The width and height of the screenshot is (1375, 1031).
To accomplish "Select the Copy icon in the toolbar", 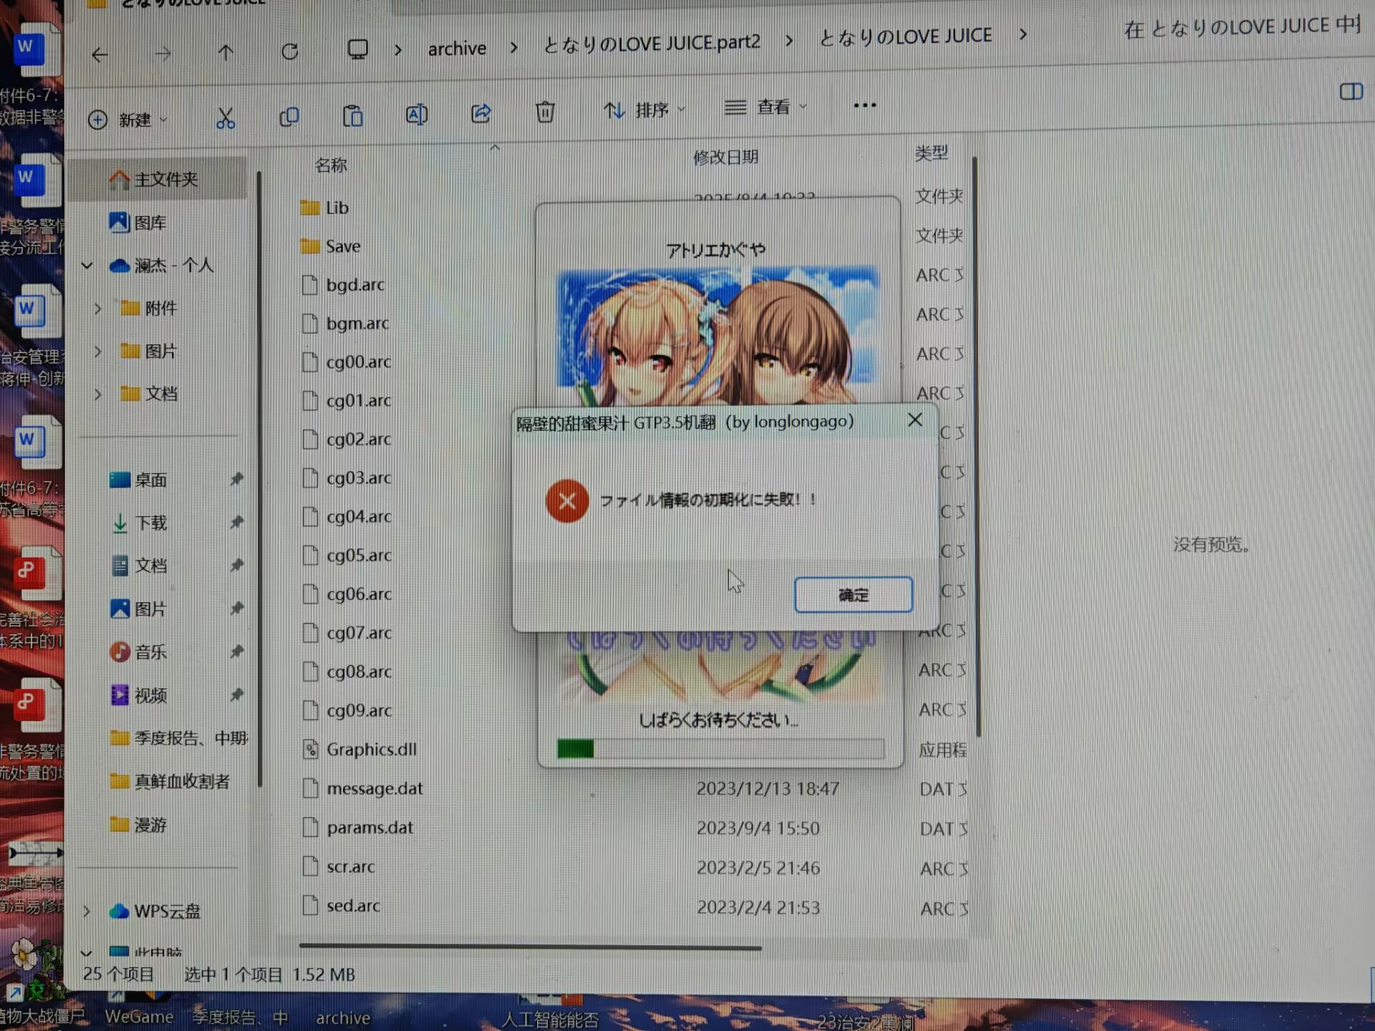I will click(x=289, y=116).
